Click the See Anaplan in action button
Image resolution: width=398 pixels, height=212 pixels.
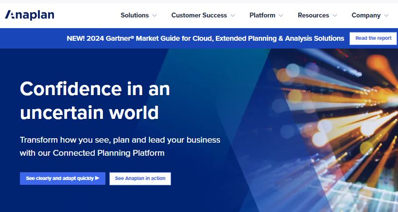(x=140, y=179)
